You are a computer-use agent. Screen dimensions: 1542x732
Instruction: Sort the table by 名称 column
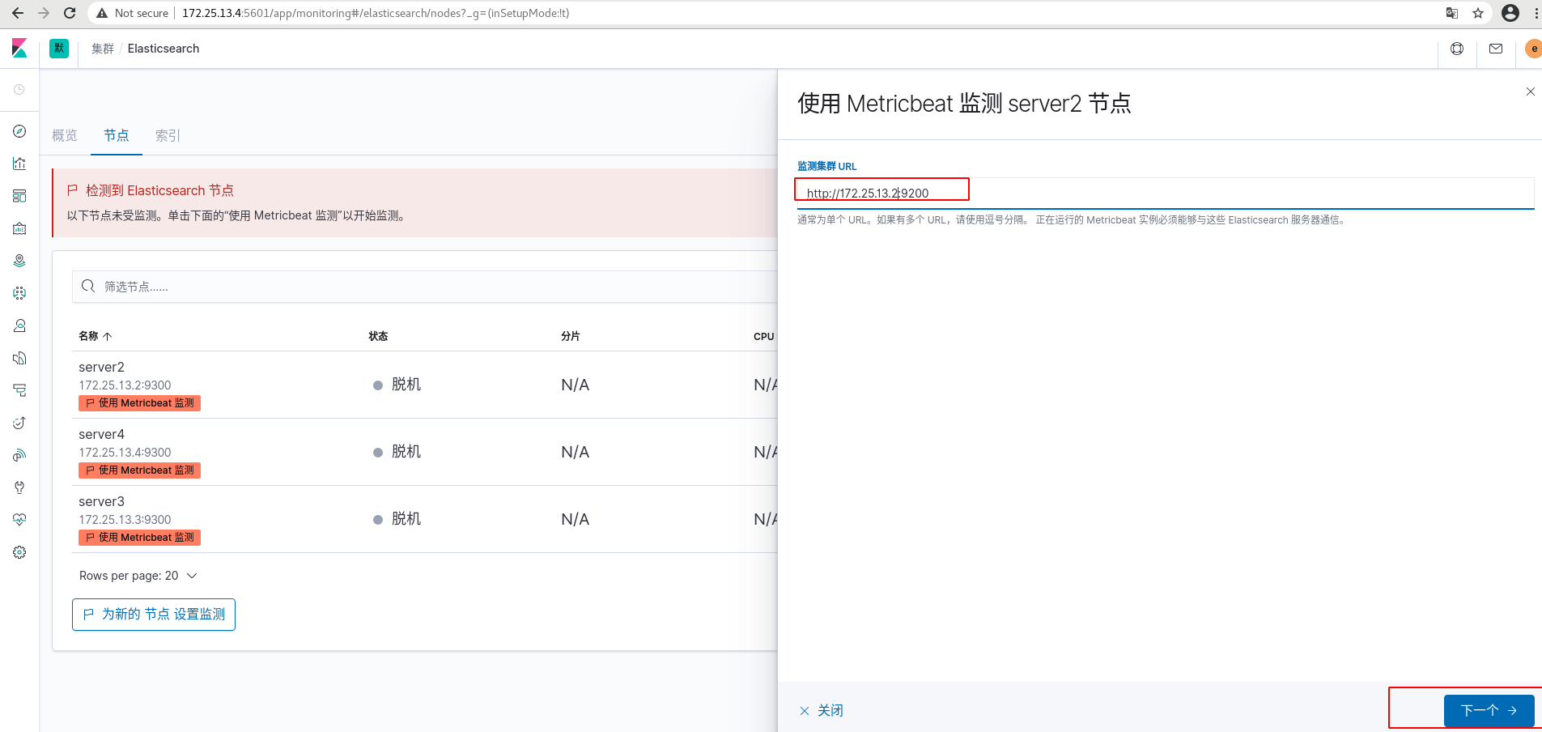pyautogui.click(x=95, y=336)
